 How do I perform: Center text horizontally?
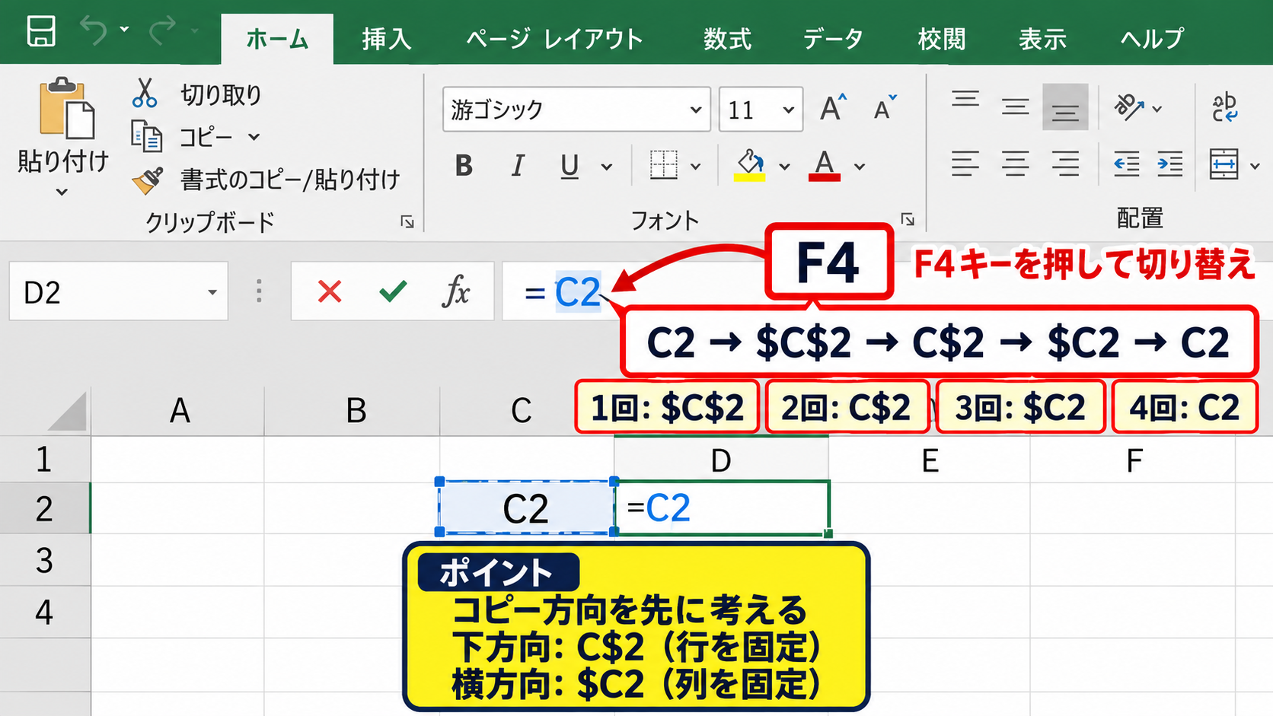pos(1015,164)
